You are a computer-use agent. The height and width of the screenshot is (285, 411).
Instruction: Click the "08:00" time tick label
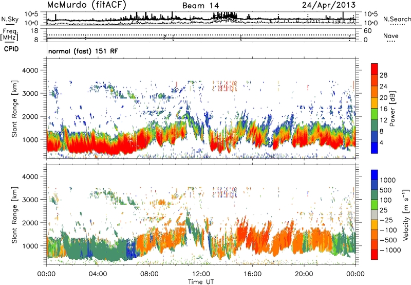click(149, 274)
